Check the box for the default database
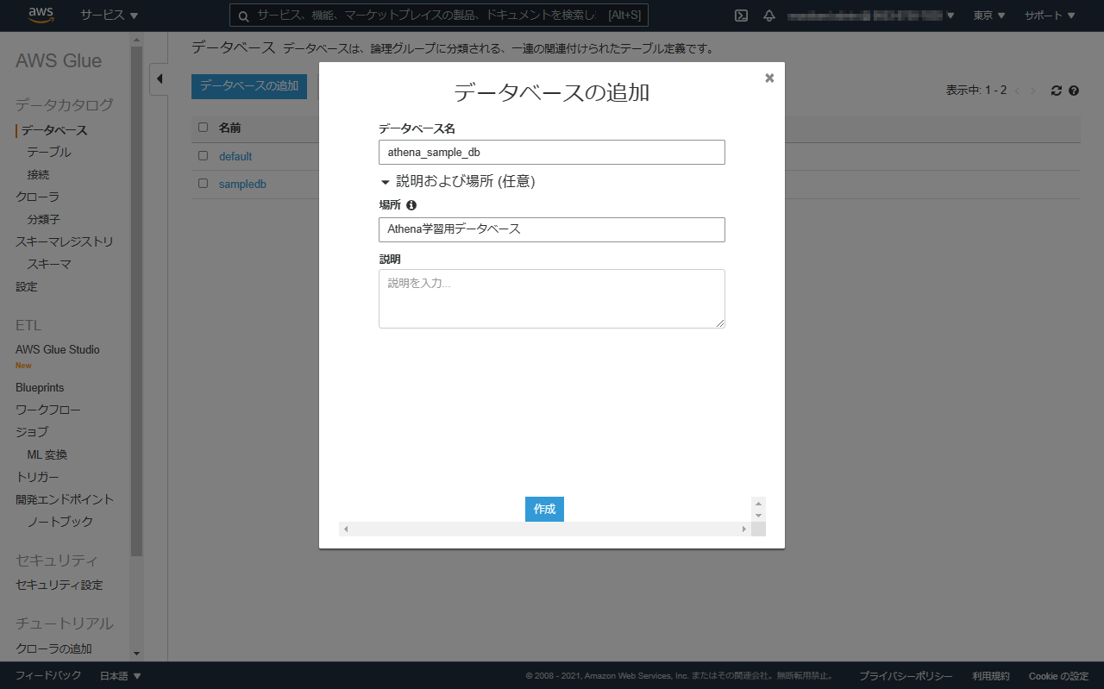The image size is (1104, 689). 204,156
